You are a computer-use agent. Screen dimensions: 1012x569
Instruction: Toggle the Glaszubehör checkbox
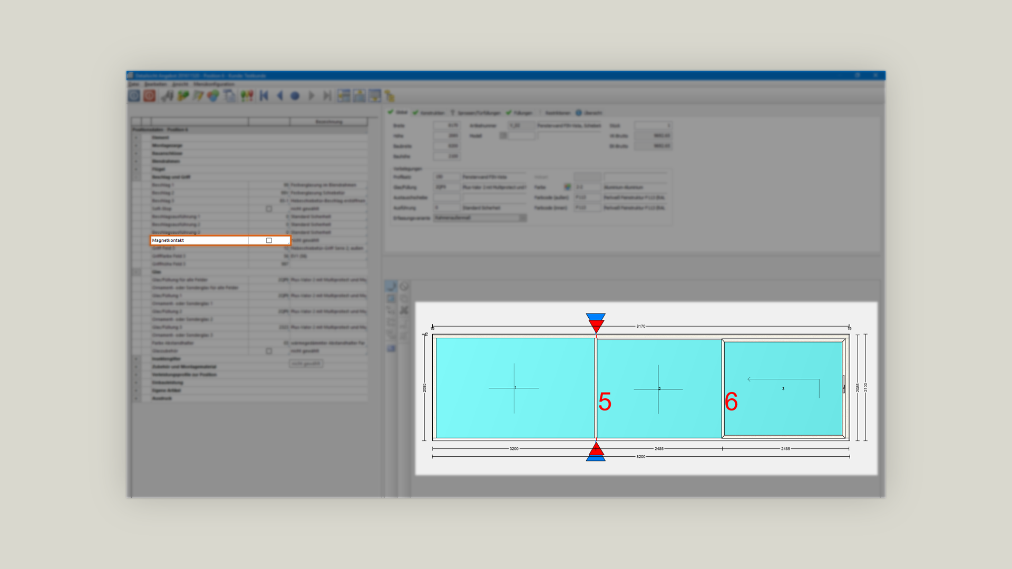(269, 351)
